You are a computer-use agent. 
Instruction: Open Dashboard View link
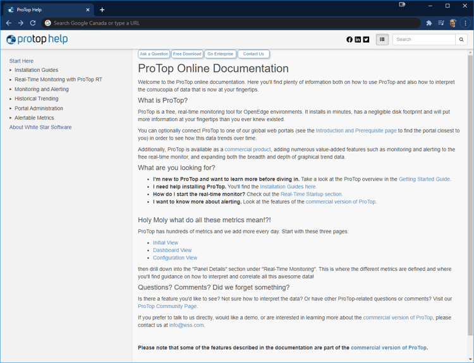[172, 251]
